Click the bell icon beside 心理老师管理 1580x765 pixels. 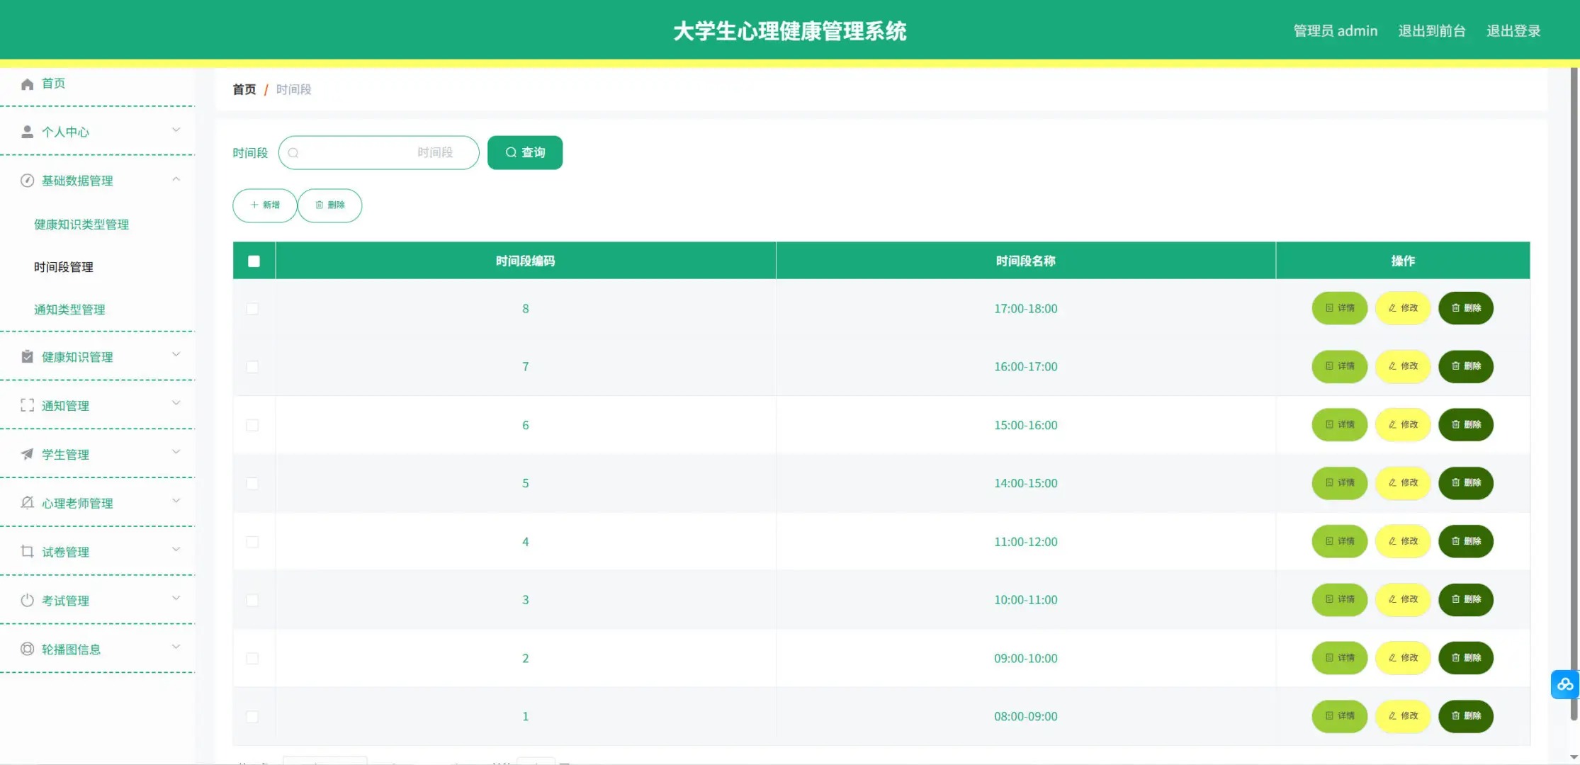pos(27,503)
